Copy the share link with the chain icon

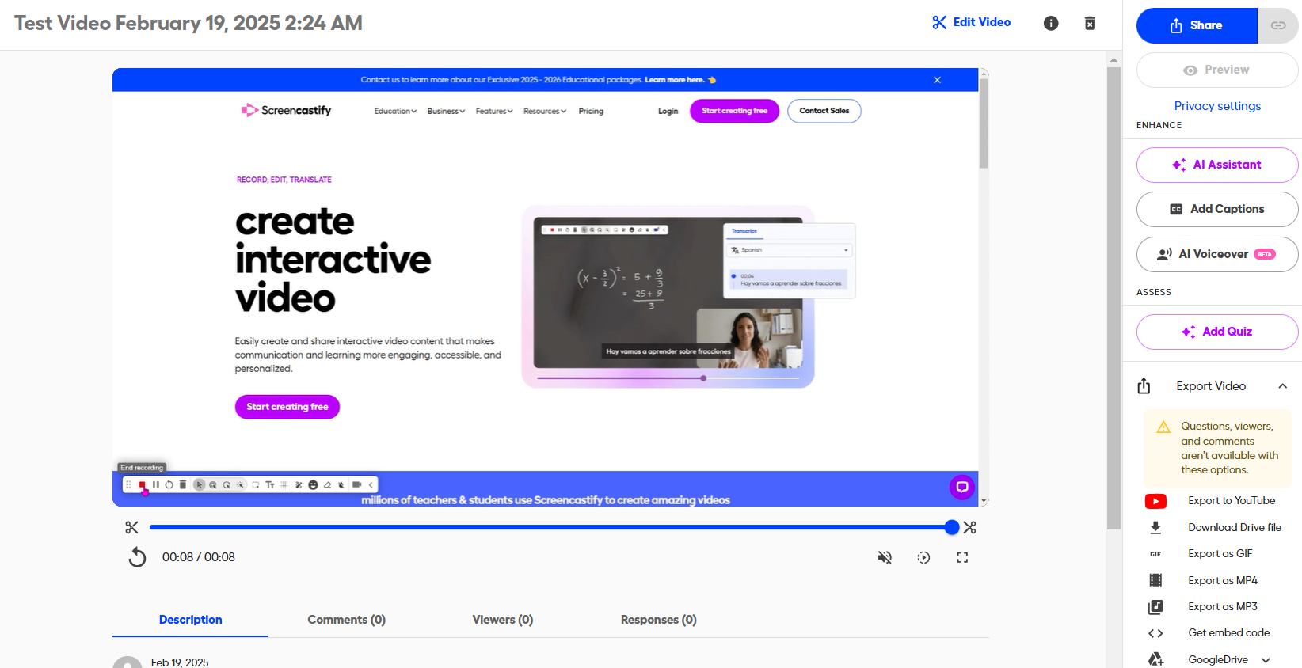click(1278, 25)
